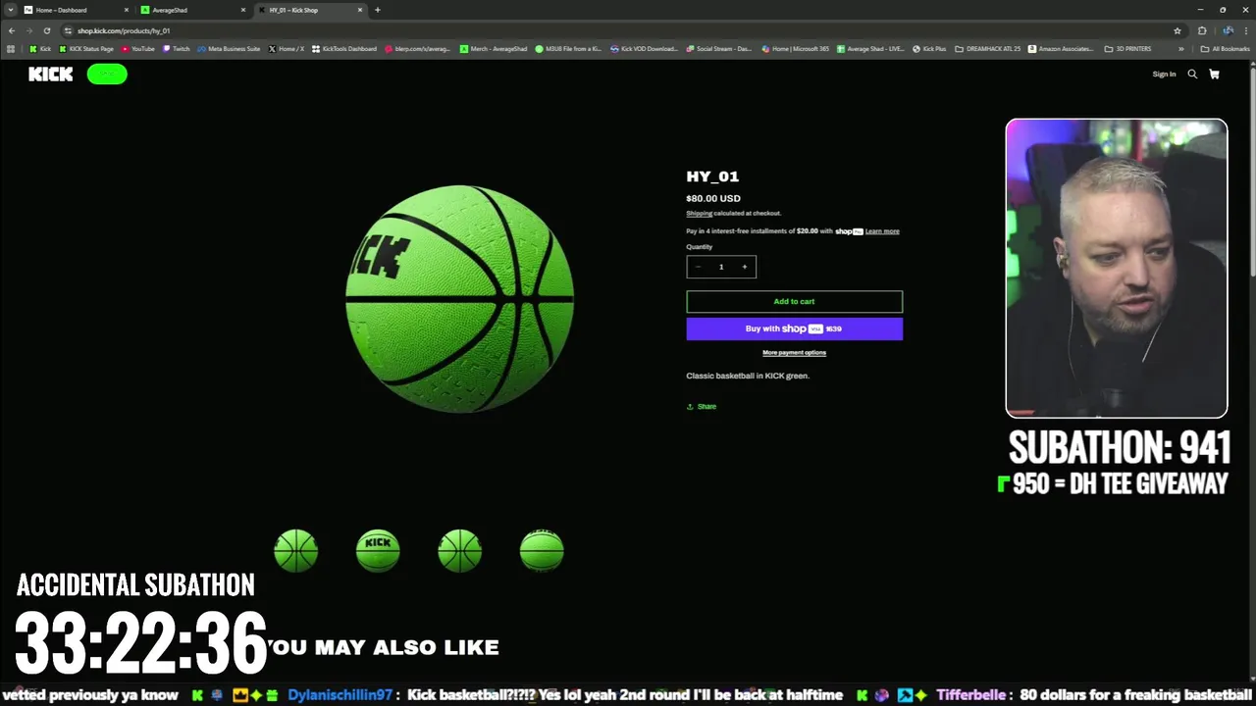This screenshot has width=1256, height=706.
Task: Go forward in browser history
Action: tap(28, 30)
